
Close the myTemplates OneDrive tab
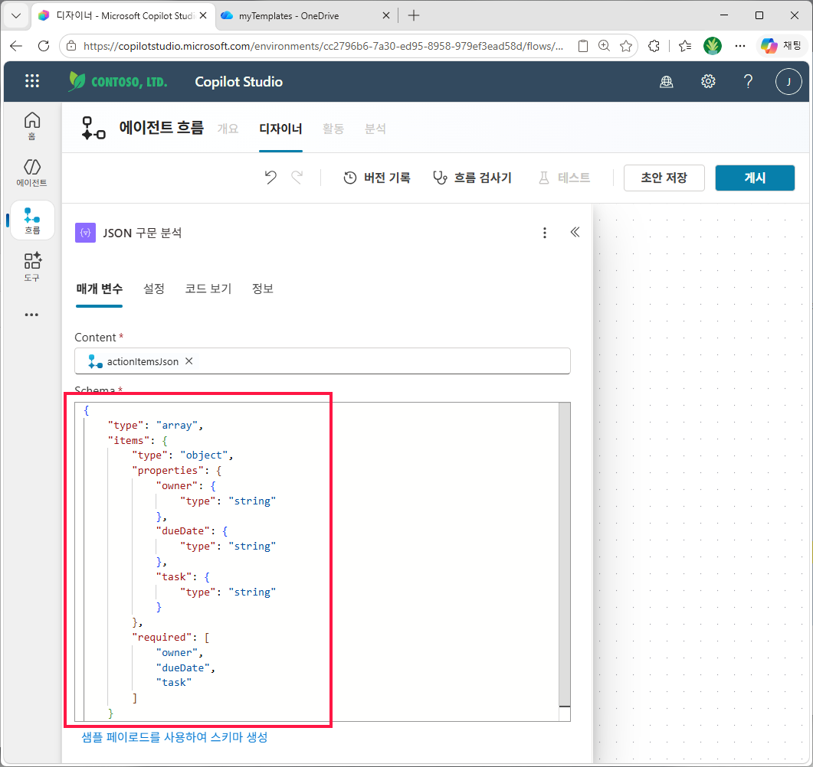click(385, 15)
